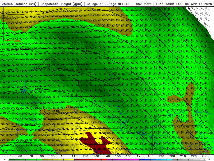Click the 50 kt color bar label
Image resolution: width=214 pixels, height=161 pixels.
(9, 156)
